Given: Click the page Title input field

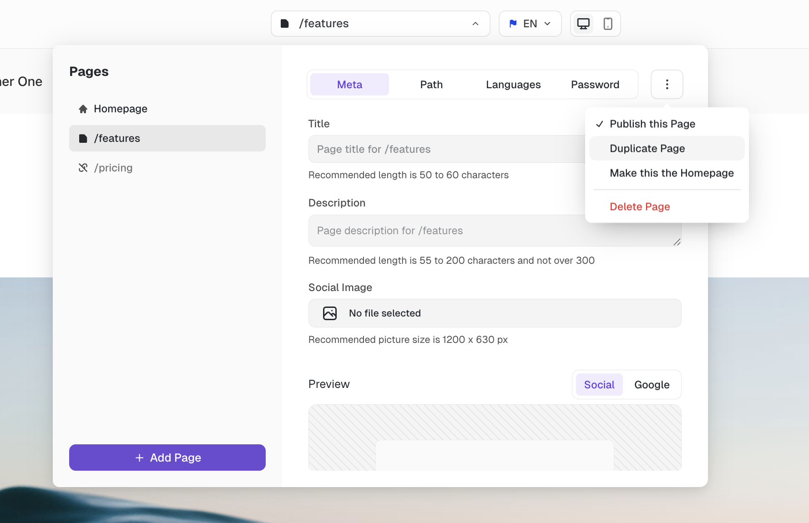Looking at the screenshot, I should pos(446,149).
